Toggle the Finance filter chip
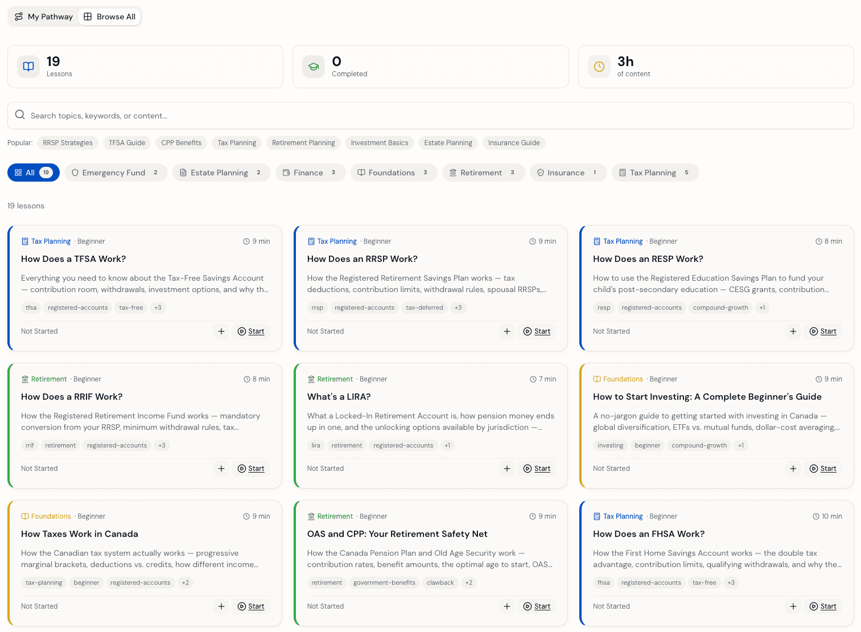Viewport: 861px width, 632px height. [310, 173]
